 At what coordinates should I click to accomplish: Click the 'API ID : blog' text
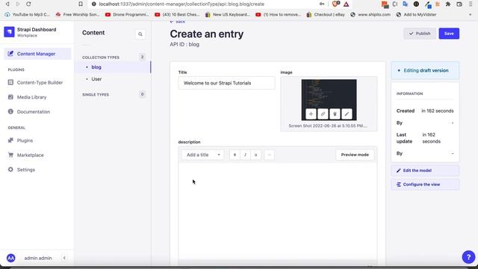(x=184, y=45)
